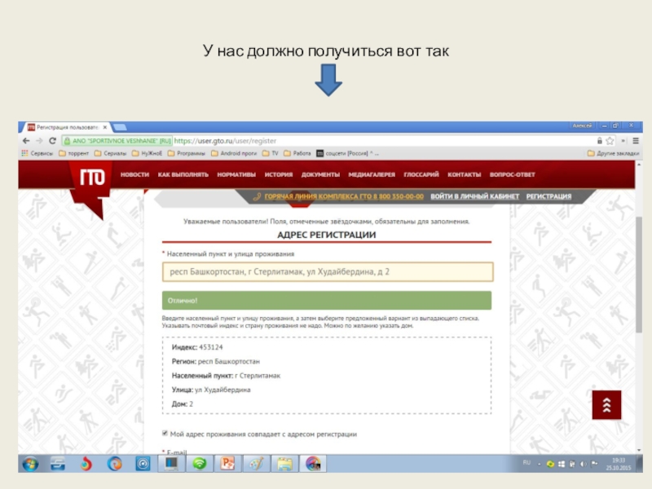Open the Android проги bookmarks folder
Viewport: 652px width, 489px height.
click(234, 153)
